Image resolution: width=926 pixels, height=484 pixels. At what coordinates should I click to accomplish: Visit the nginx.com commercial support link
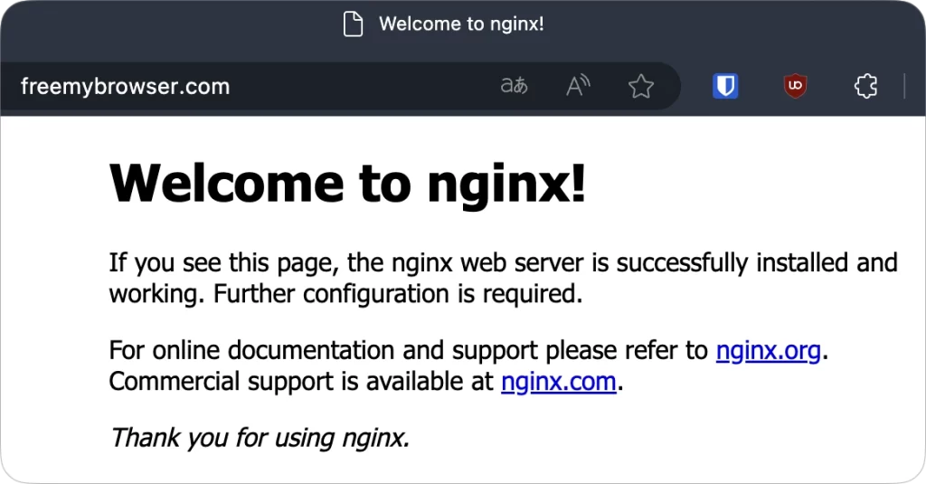[x=559, y=382]
